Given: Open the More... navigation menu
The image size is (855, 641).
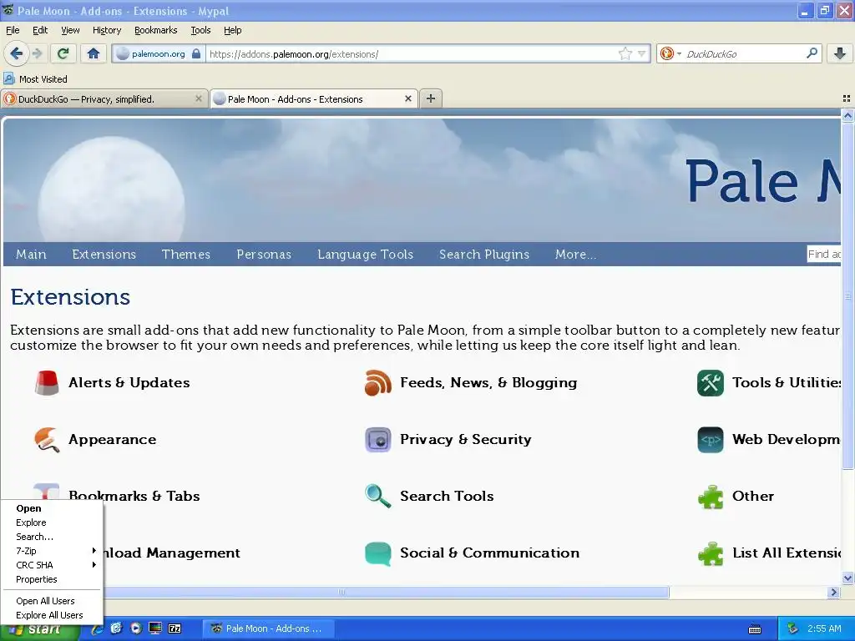Looking at the screenshot, I should pos(576,254).
